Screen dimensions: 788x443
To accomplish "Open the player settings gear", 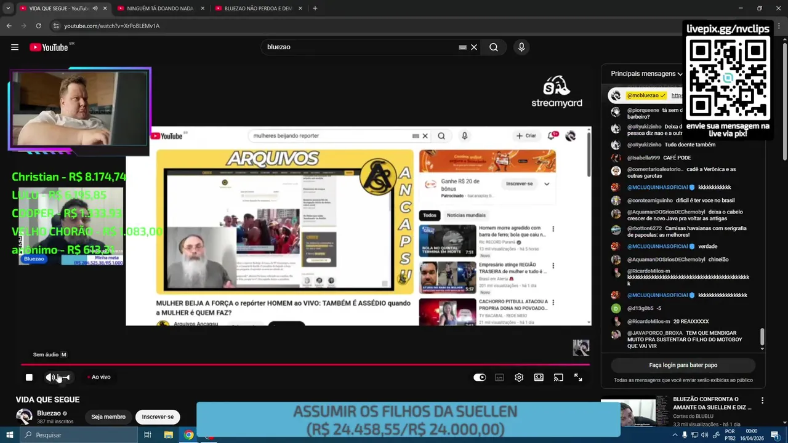I will [x=519, y=377].
